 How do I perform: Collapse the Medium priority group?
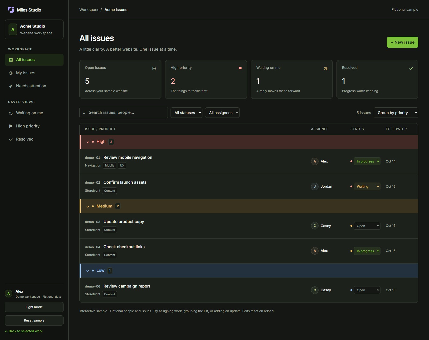(x=88, y=206)
